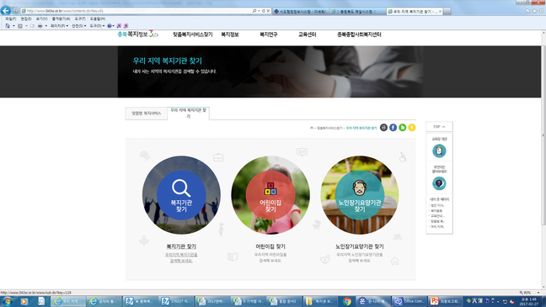Click the clipboard icon in right sidebar

(439, 151)
